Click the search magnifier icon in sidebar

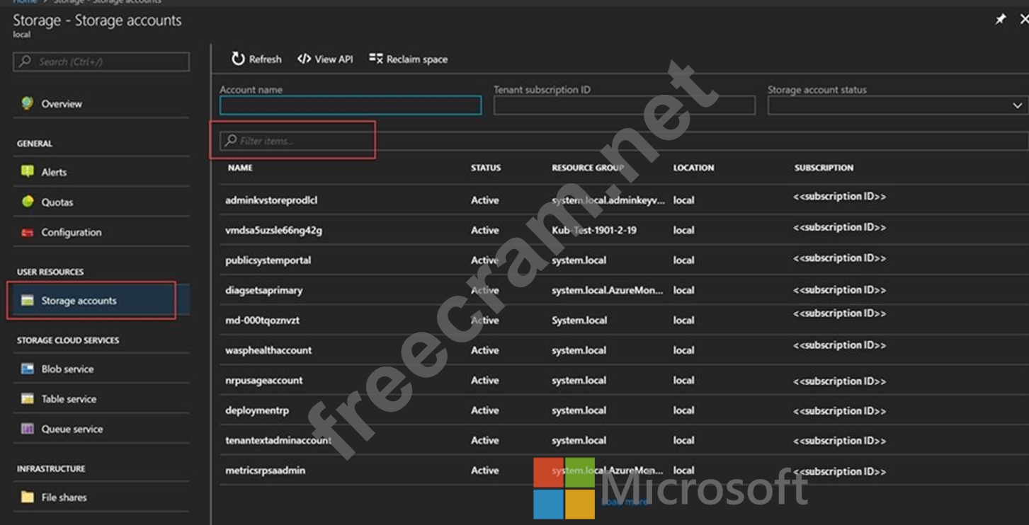pyautogui.click(x=25, y=62)
